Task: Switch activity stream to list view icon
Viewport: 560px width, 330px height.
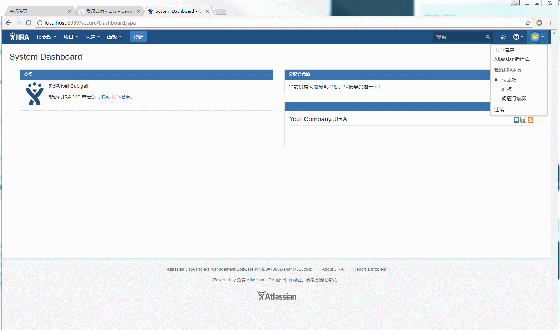Action: click(523, 120)
